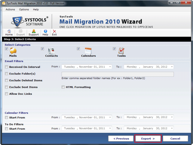Click the Calendar Filters group label

click(16, 113)
